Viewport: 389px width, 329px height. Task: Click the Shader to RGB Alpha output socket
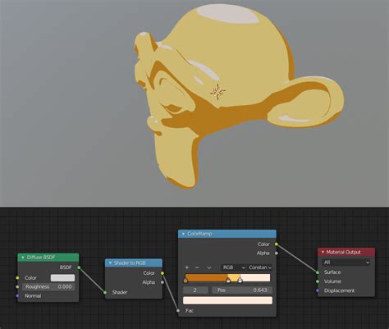[x=162, y=282]
